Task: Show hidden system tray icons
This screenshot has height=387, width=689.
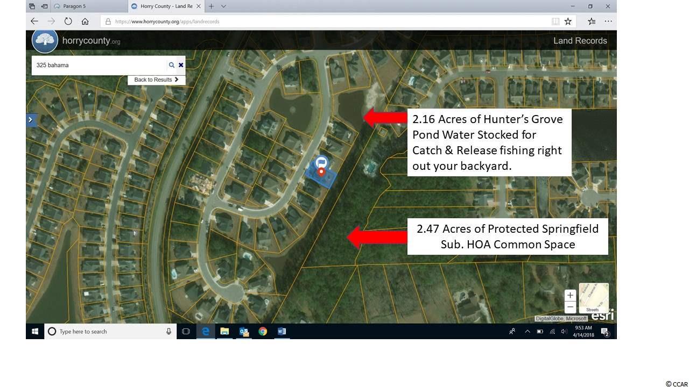Action: pos(527,332)
